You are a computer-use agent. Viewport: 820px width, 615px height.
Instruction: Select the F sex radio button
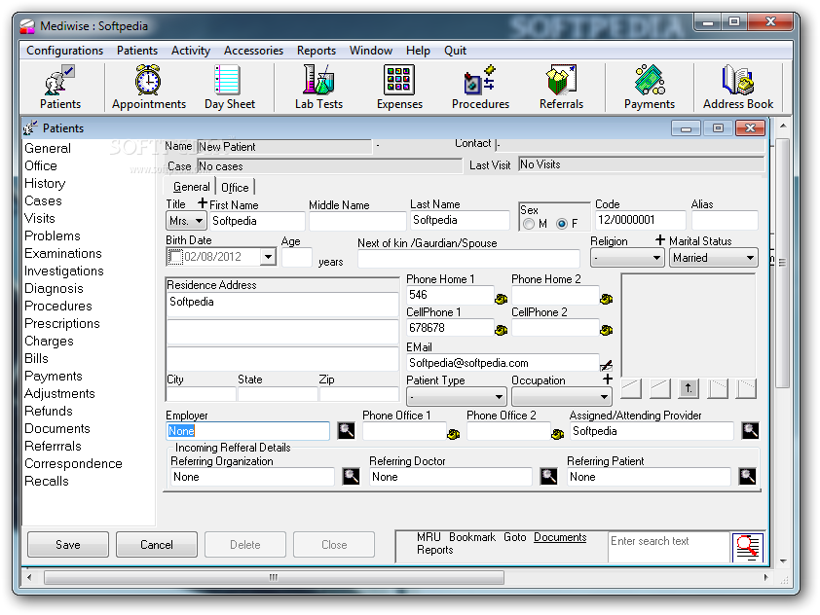[562, 224]
